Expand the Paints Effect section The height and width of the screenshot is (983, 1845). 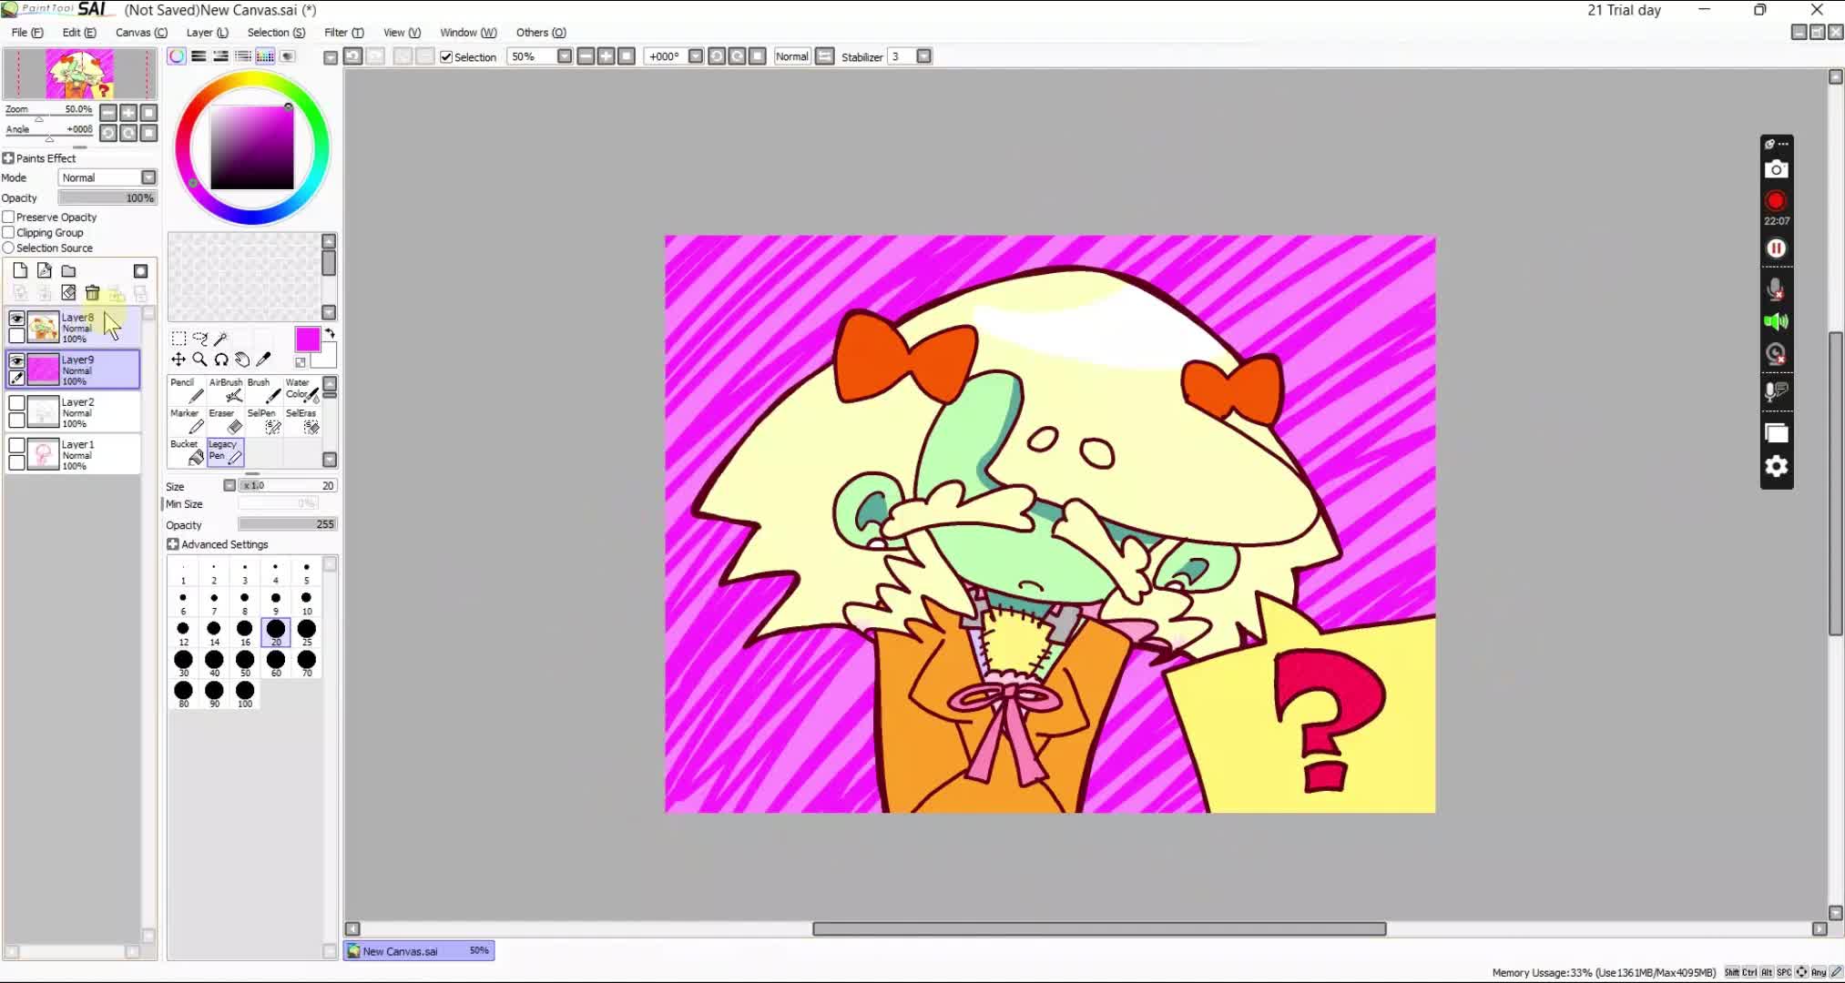8,158
